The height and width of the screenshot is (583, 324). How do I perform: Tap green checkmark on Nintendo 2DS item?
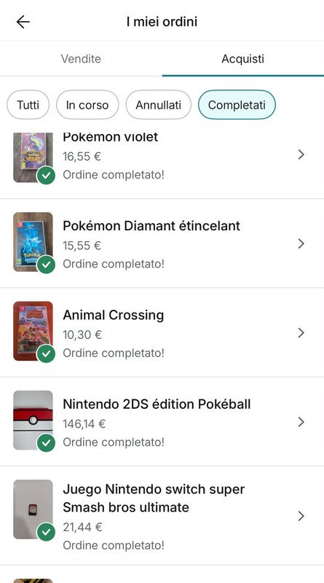[x=46, y=443]
